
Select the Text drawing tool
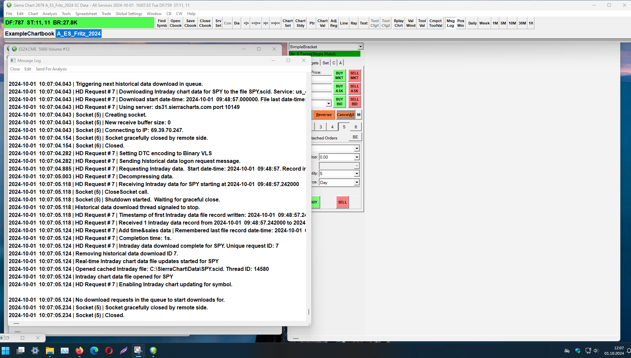(364, 23)
